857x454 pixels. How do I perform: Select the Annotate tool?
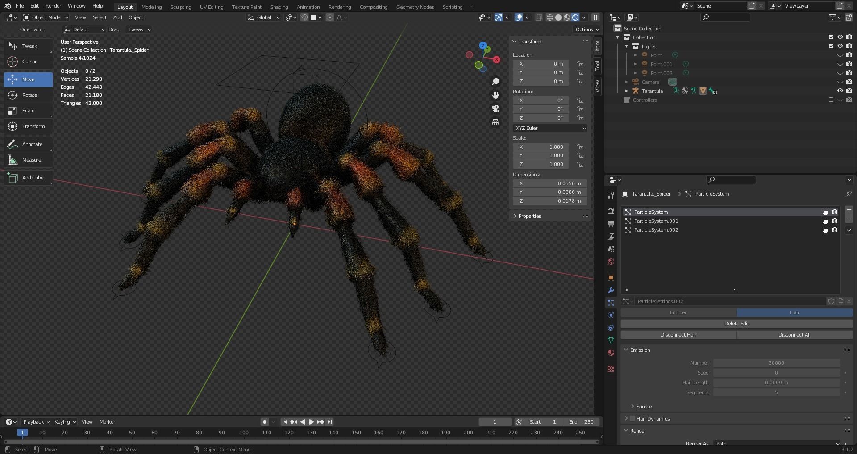click(x=28, y=144)
